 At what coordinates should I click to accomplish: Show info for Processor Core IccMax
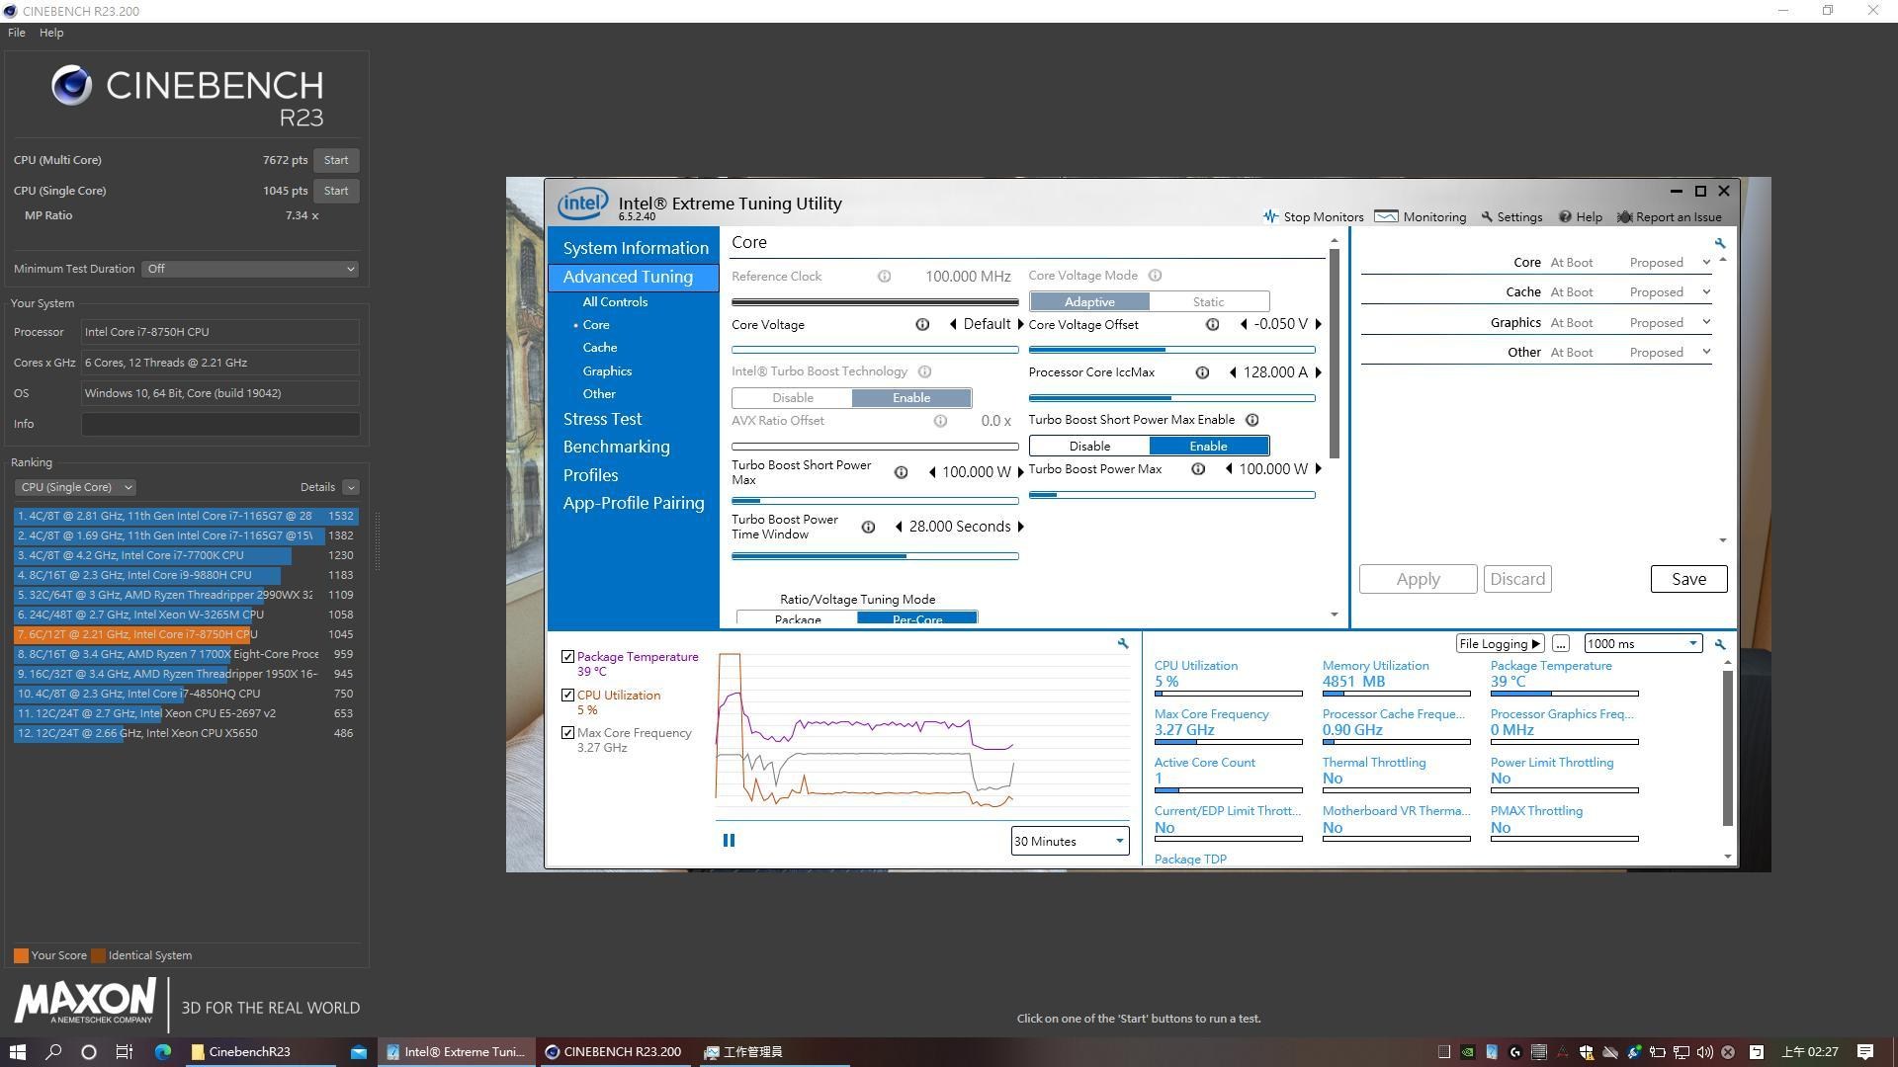click(1202, 372)
